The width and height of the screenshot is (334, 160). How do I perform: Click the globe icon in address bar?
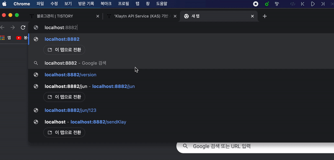tap(36, 27)
